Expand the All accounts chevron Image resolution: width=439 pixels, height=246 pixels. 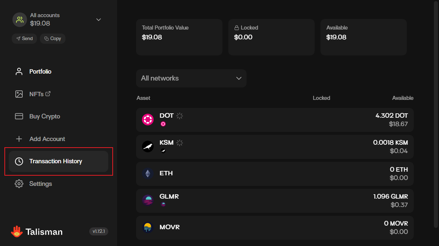[98, 20]
